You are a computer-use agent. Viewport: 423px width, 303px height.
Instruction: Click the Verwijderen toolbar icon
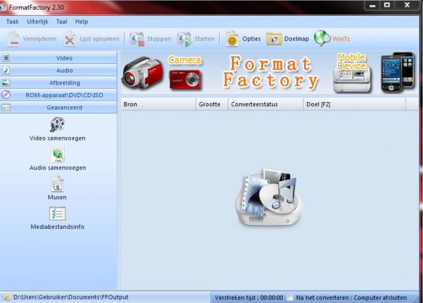13,39
